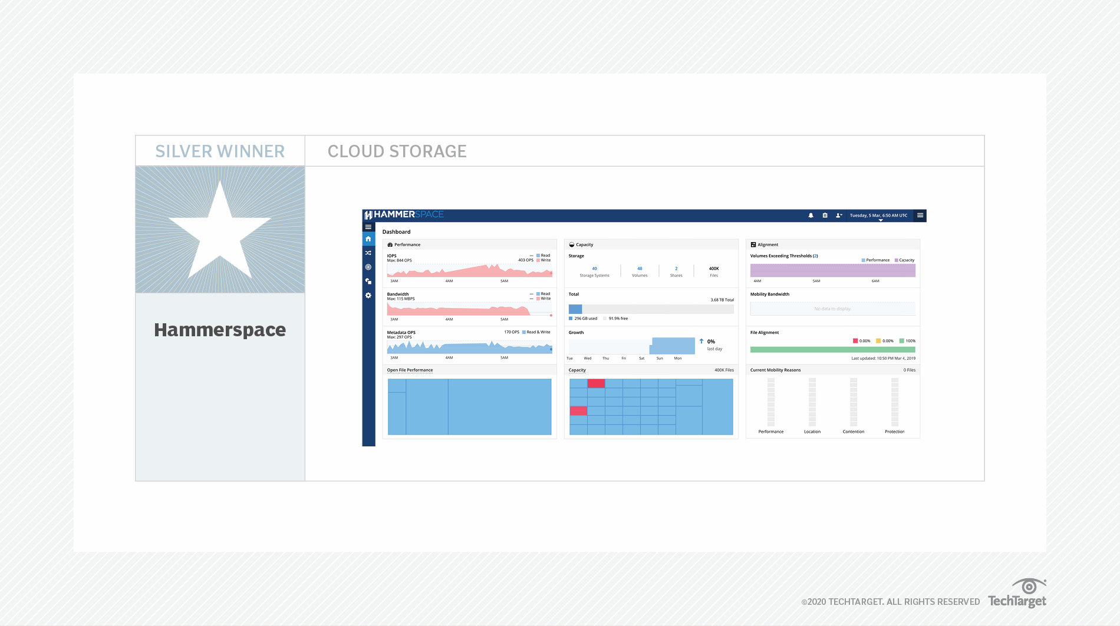Expand the date selector under Tuesday 5 Mar
1120x626 pixels.
881,220
